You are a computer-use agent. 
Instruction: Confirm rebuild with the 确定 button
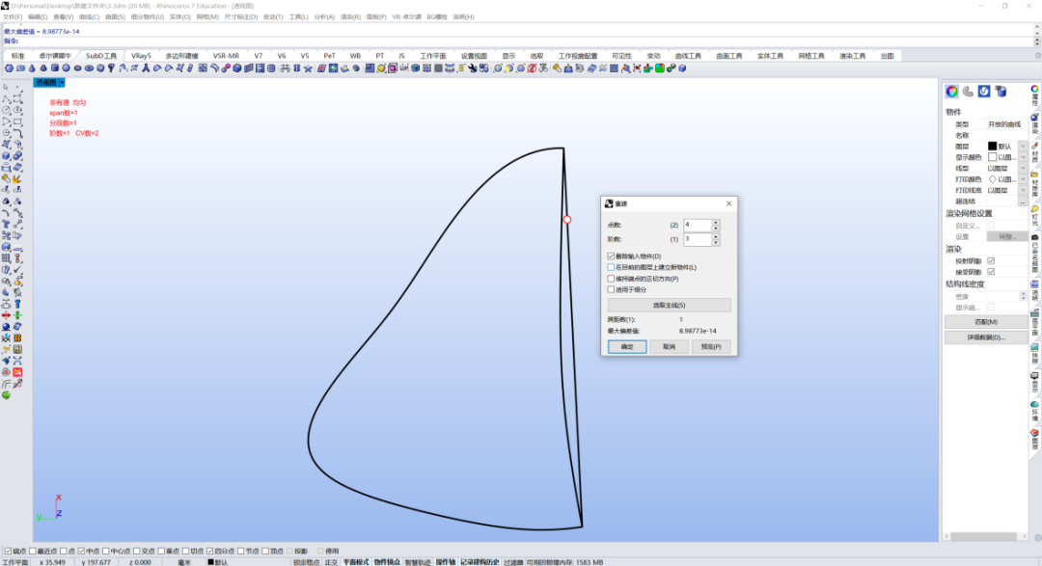point(627,347)
